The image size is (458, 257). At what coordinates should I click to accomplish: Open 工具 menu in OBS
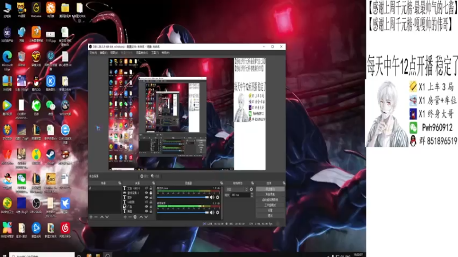155,53
